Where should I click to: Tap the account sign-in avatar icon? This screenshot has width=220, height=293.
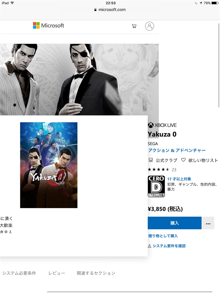pos(150,26)
